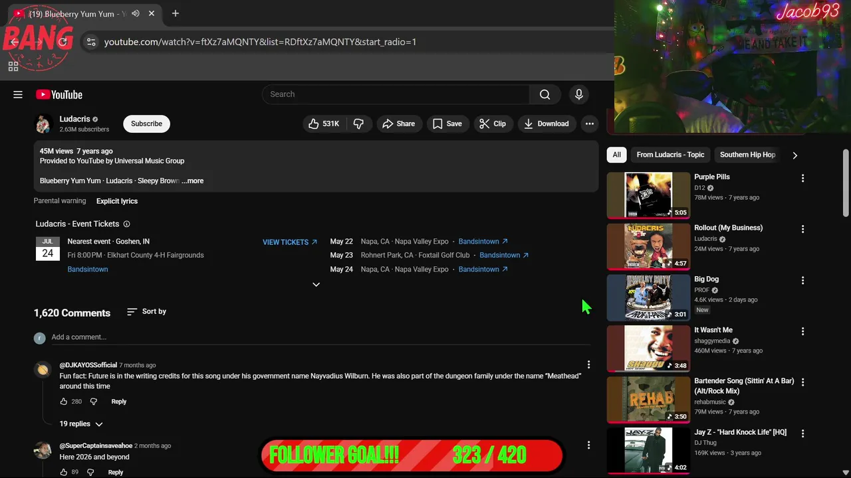Open It Wasn't Me video thumbnail
The width and height of the screenshot is (851, 478).
pos(649,349)
